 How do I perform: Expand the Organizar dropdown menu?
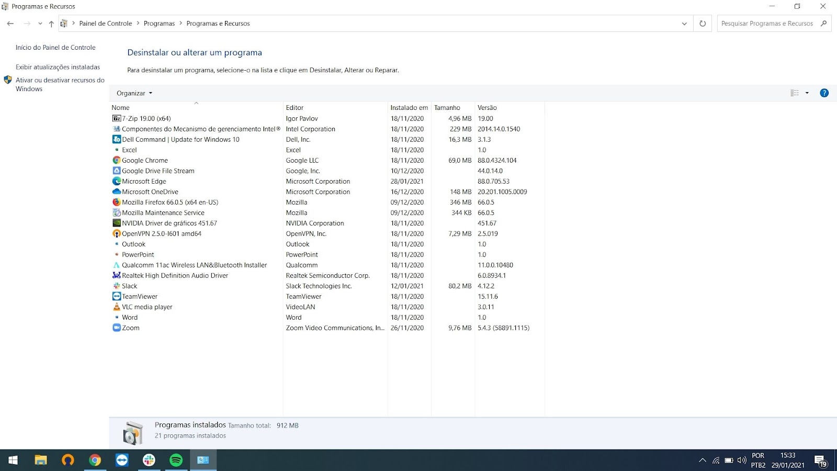pos(134,93)
